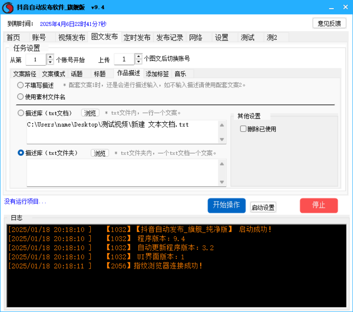Select 描述库（txt文件夹）radio option
353x312 pixels.
pyautogui.click(x=48, y=153)
